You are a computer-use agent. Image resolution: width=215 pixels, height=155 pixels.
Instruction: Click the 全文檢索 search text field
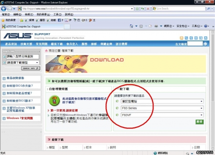[195, 44]
